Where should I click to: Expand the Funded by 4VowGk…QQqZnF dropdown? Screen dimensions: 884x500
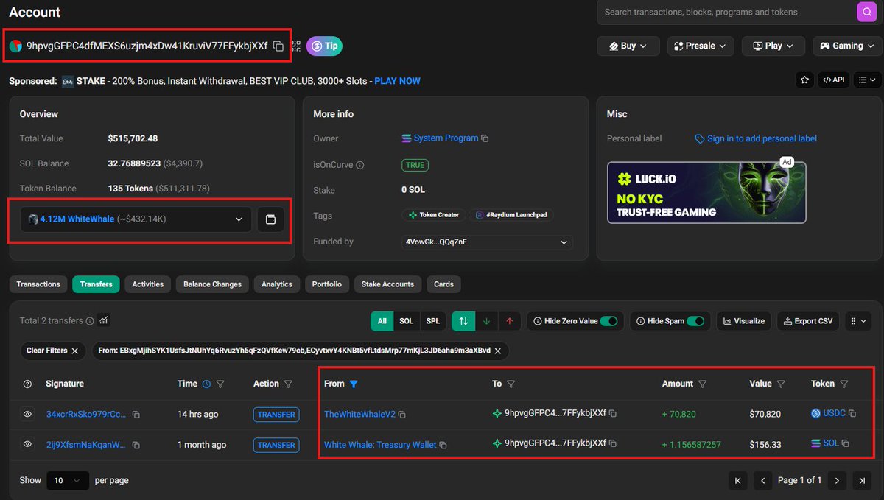tap(486, 242)
